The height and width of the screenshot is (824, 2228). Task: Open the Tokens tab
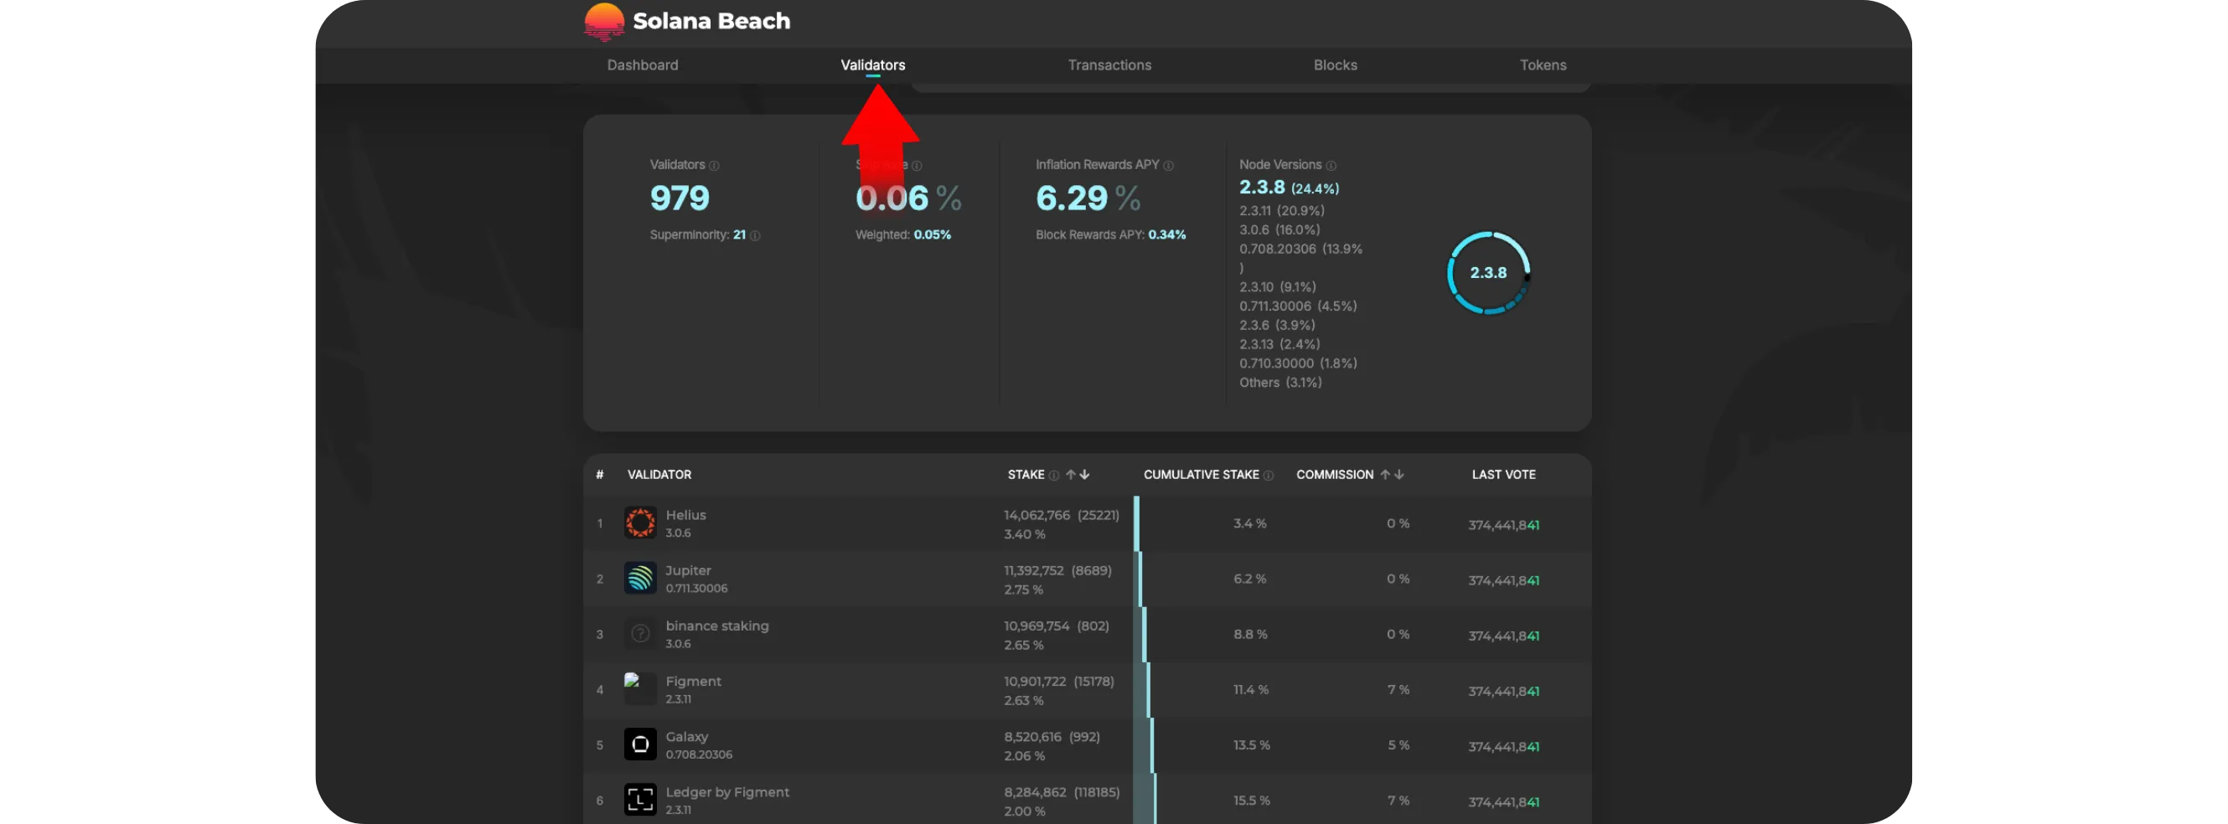tap(1542, 64)
